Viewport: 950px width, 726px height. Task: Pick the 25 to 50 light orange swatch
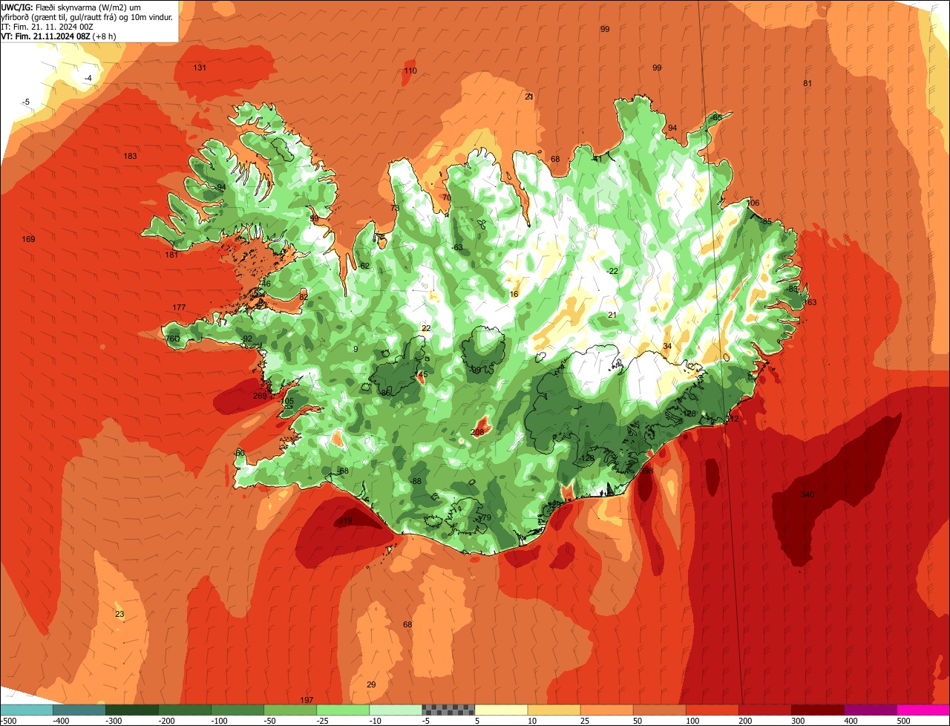606,710
